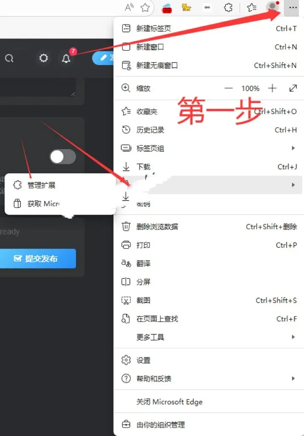Screen dimensions: 304x436
Task: Click the search magnifier on the page
Action: coord(9,58)
